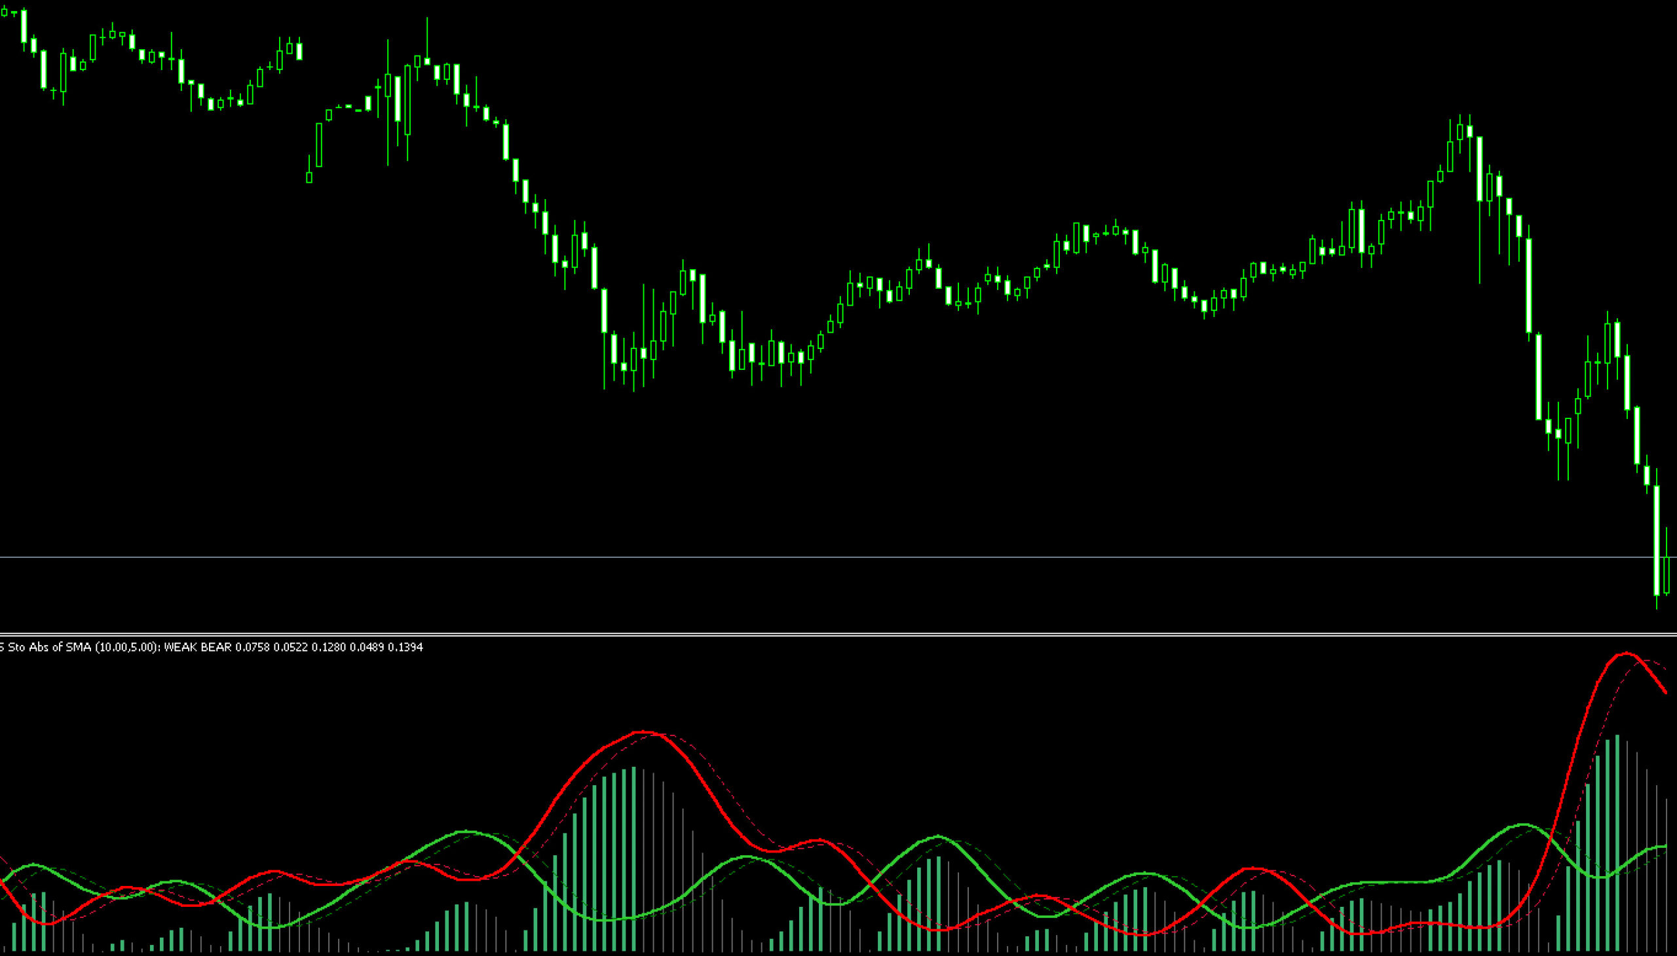Click the indicator value 0.0489
This screenshot has height=956, width=1677.
click(367, 648)
